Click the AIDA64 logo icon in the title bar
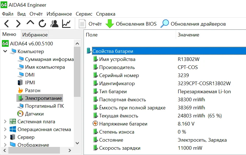Viewport: 246px width, 155px height. (x=4, y=5)
